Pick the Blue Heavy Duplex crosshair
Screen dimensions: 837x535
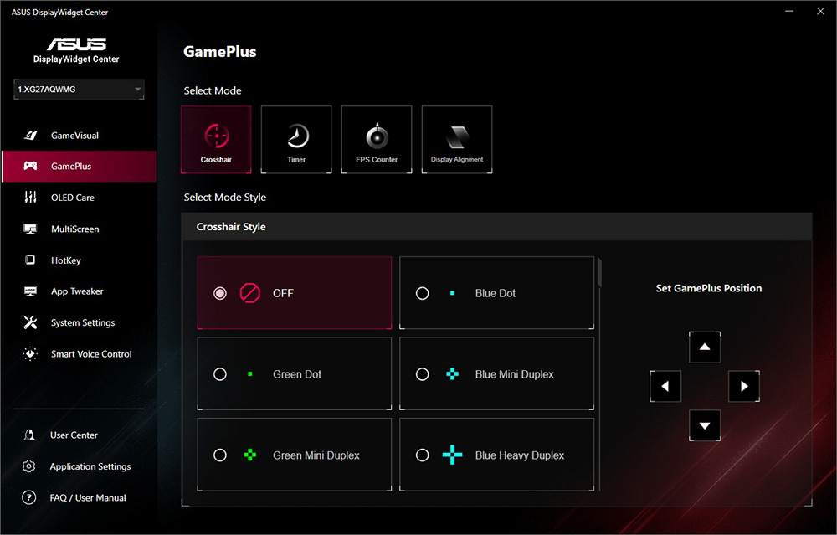pos(423,455)
